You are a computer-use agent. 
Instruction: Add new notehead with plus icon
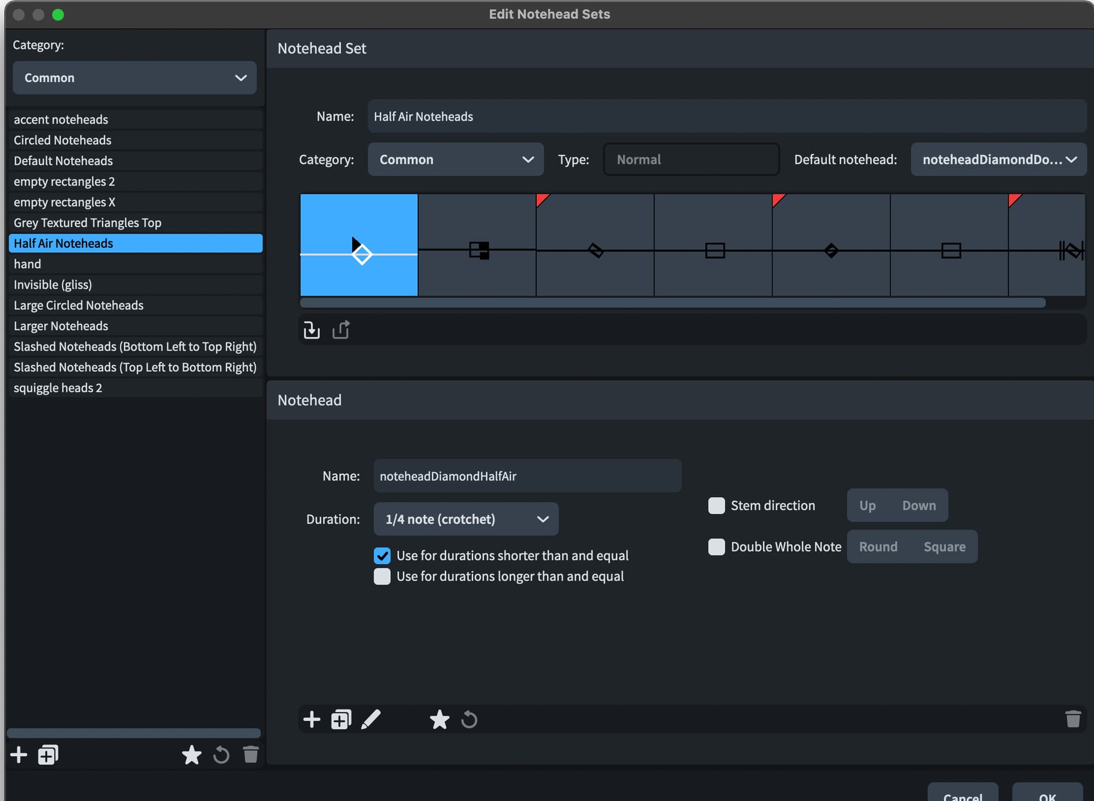(312, 720)
